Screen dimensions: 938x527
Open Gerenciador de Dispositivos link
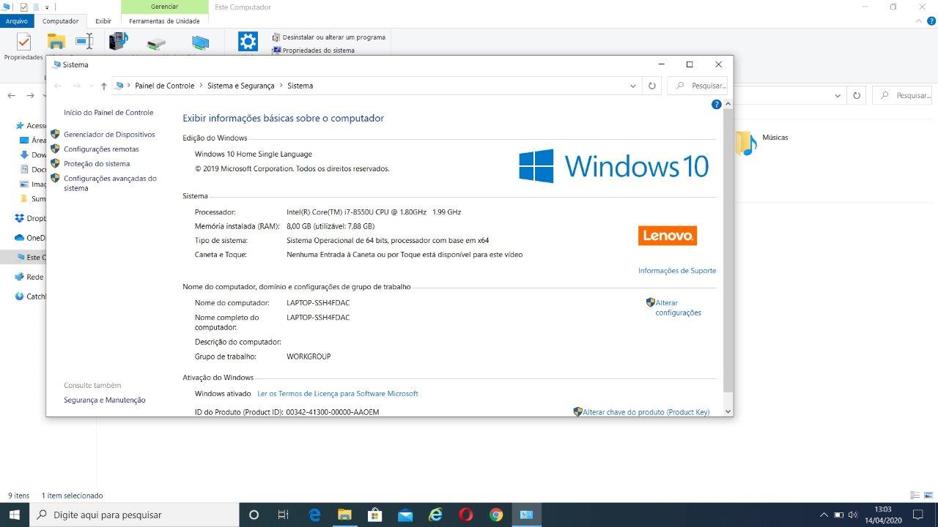point(109,135)
